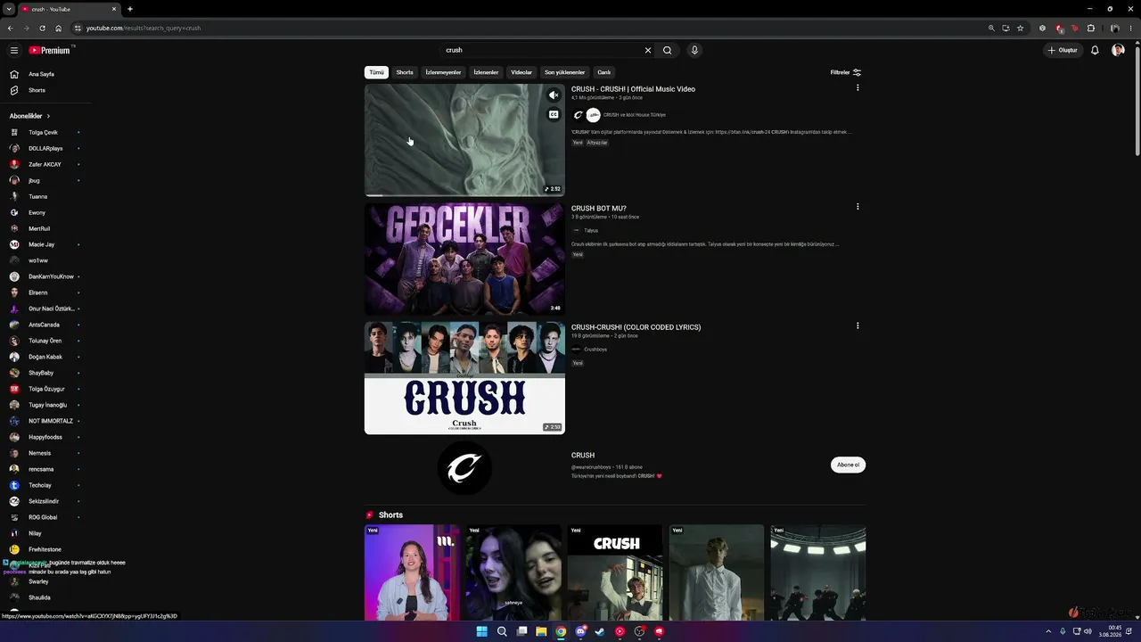The width and height of the screenshot is (1141, 642).
Task: Open options for COLOR CODED LYRICS video
Action: 858,325
